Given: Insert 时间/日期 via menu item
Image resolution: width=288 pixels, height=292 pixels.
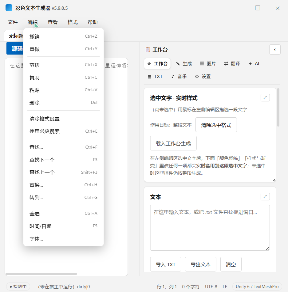Looking at the screenshot, I should click(64, 226).
